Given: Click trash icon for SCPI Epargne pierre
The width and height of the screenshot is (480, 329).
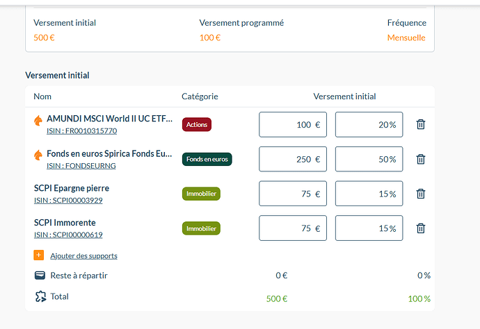Looking at the screenshot, I should pyautogui.click(x=421, y=194).
